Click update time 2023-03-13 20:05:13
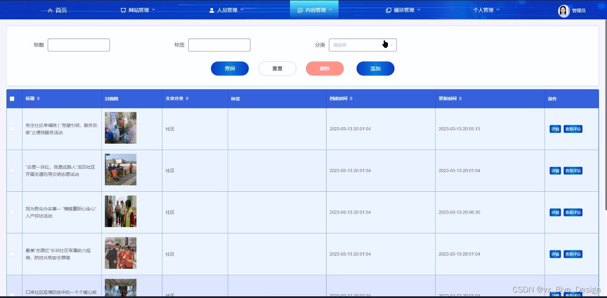Image resolution: width=607 pixels, height=298 pixels. (459, 129)
